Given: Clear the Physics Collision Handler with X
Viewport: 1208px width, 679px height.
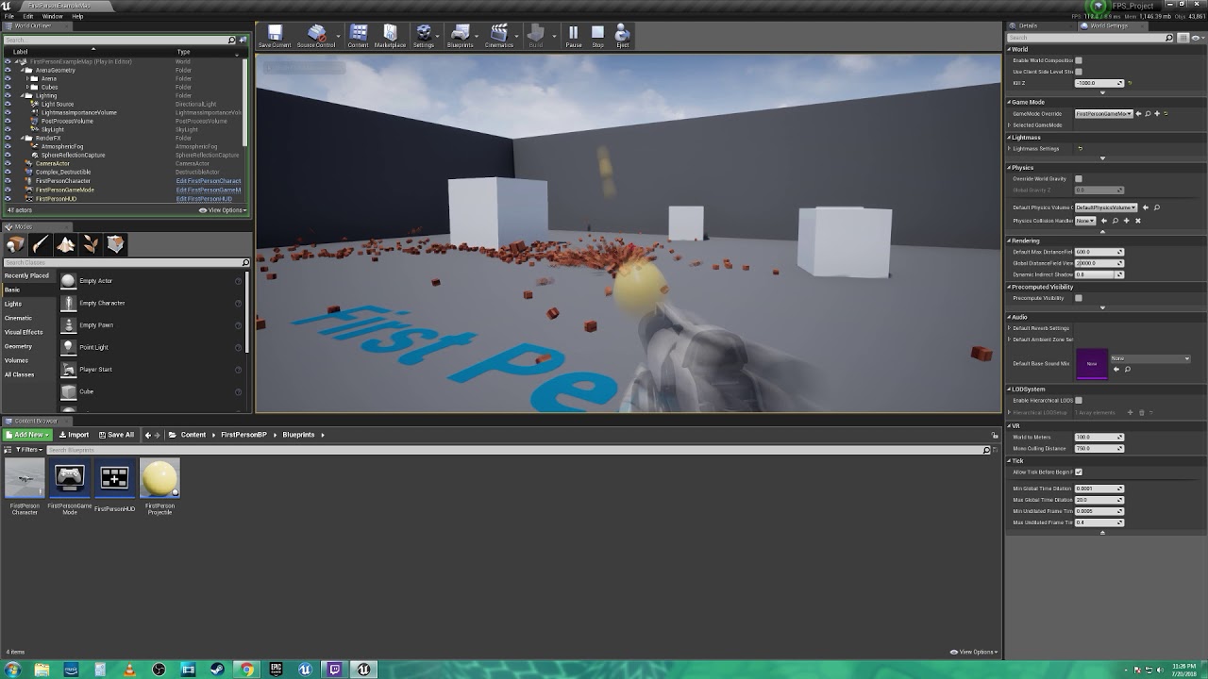Looking at the screenshot, I should [x=1138, y=221].
